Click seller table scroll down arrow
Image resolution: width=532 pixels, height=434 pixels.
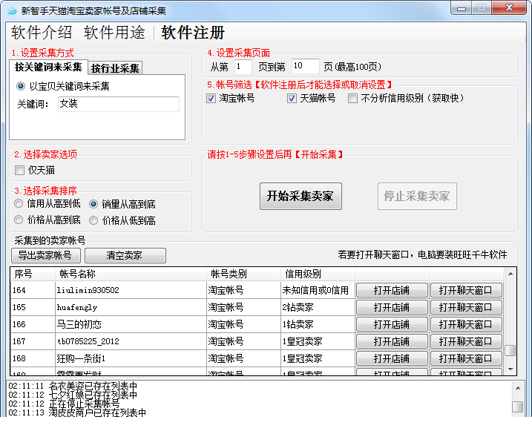[510, 369]
